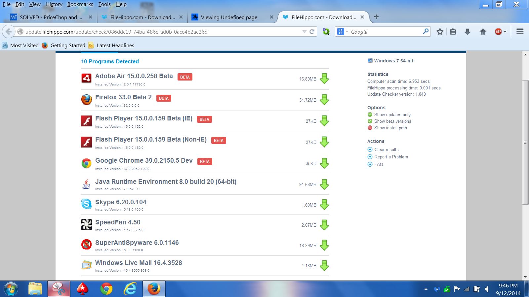Viewport: 529px width, 297px height.
Task: Open Windows Explorer from taskbar
Action: tap(35, 289)
